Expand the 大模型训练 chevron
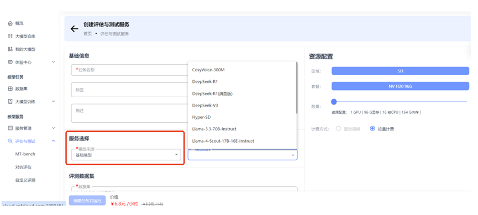478x215 pixels. pos(54,102)
